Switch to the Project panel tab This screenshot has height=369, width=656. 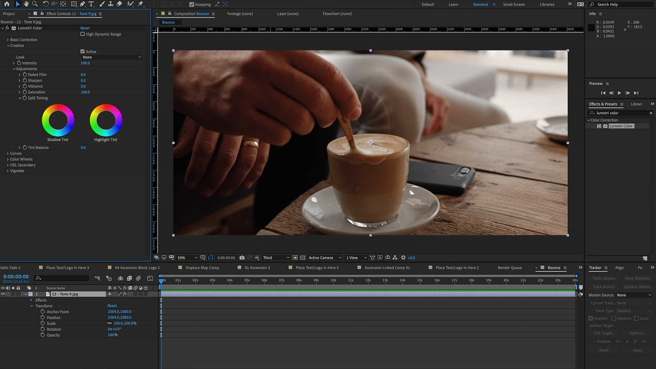(9, 14)
